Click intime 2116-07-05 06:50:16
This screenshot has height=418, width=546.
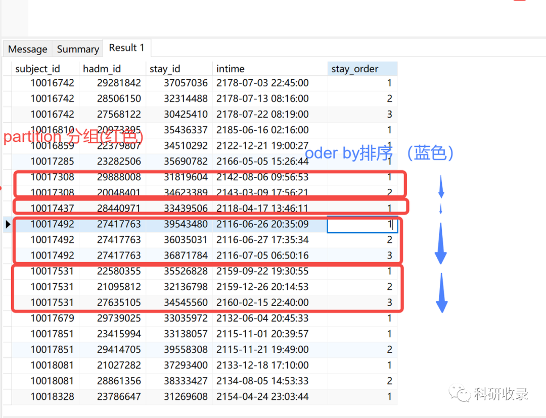(x=270, y=255)
